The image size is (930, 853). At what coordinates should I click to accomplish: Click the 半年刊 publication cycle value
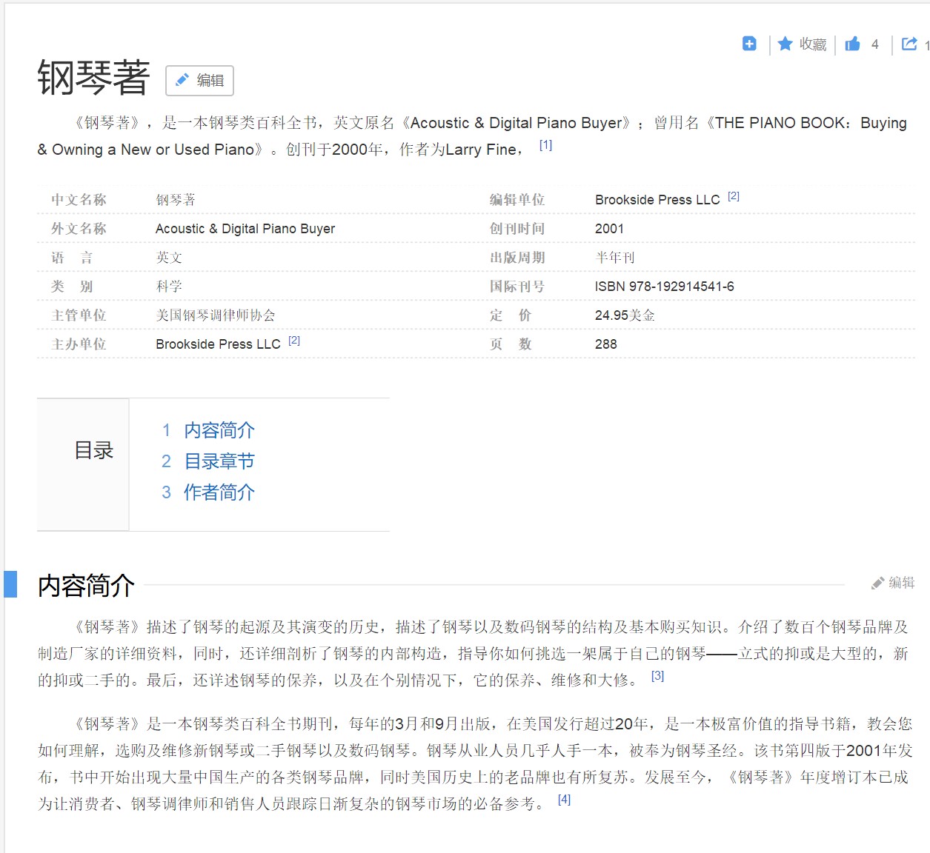point(615,258)
